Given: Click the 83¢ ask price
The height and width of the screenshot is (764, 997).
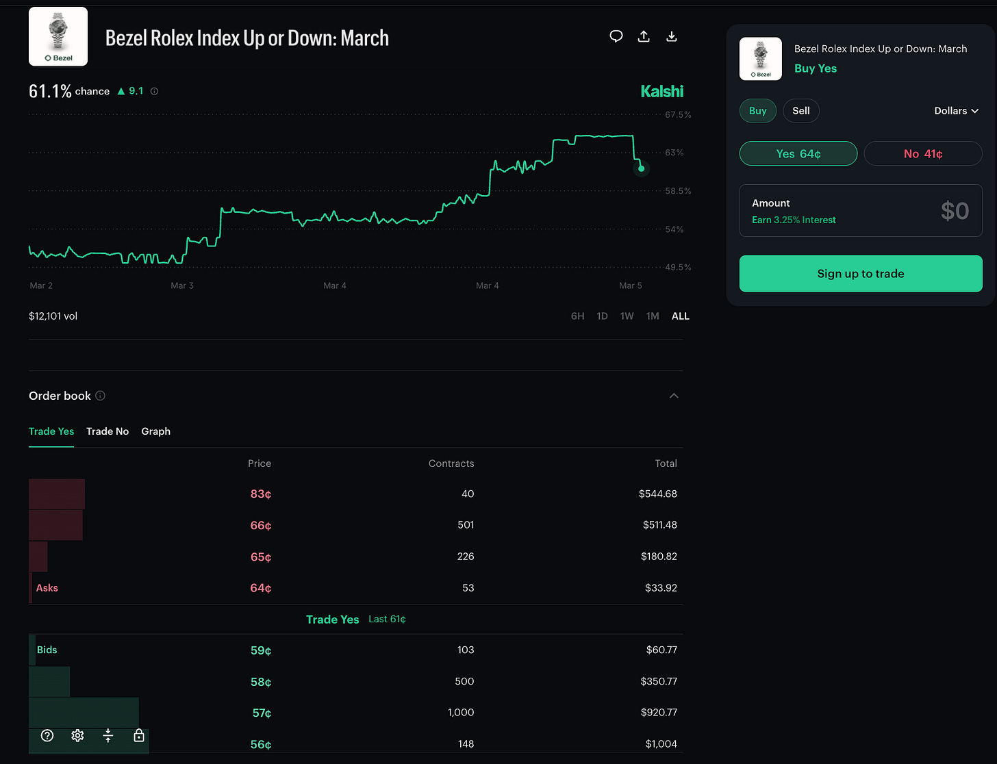Looking at the screenshot, I should (x=260, y=494).
